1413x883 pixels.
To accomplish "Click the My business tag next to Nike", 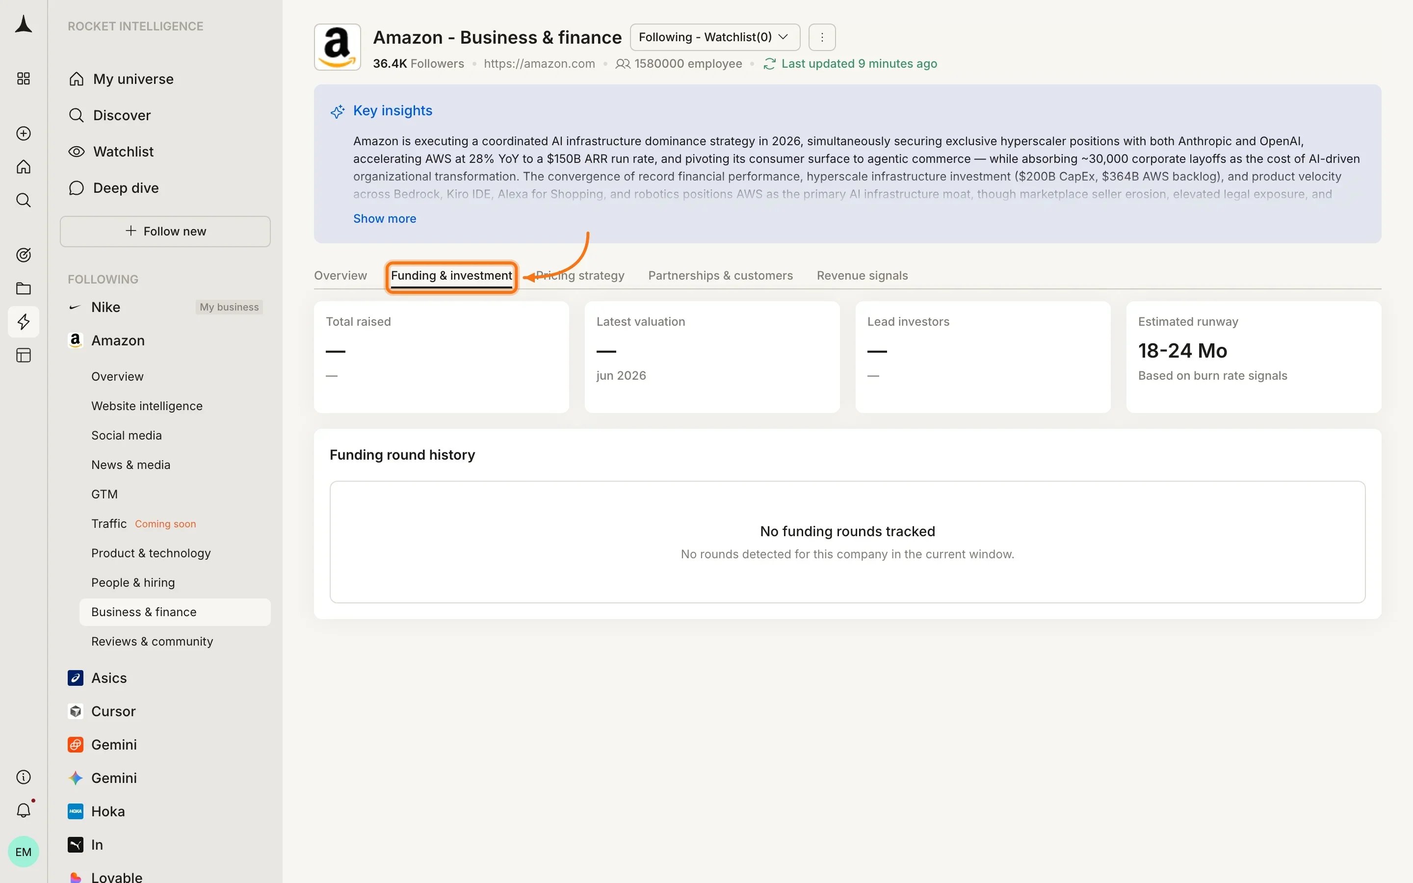I will click(229, 307).
